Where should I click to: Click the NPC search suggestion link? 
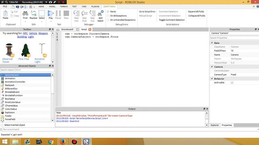pyautogui.click(x=25, y=33)
